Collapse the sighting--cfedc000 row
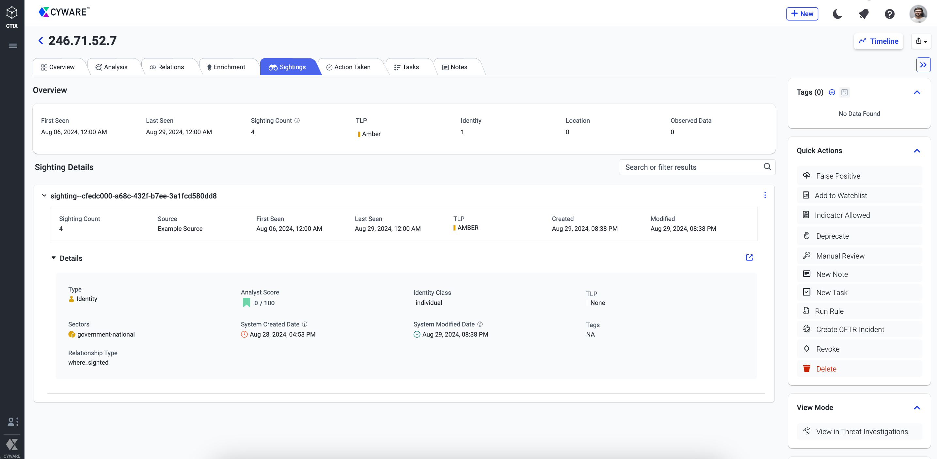 point(44,196)
